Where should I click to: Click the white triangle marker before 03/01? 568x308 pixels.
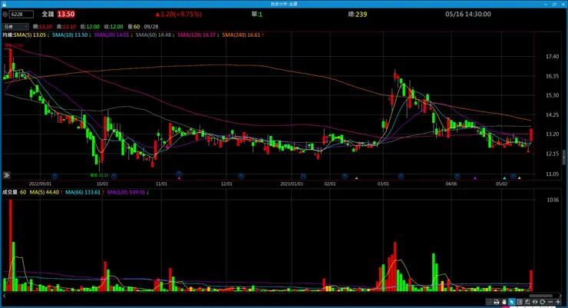[x=356, y=178]
